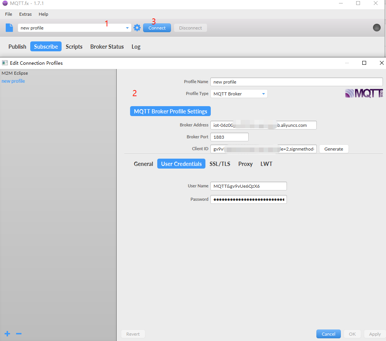Click the Connect button
Image resolution: width=386 pixels, height=341 pixels.
tap(157, 28)
